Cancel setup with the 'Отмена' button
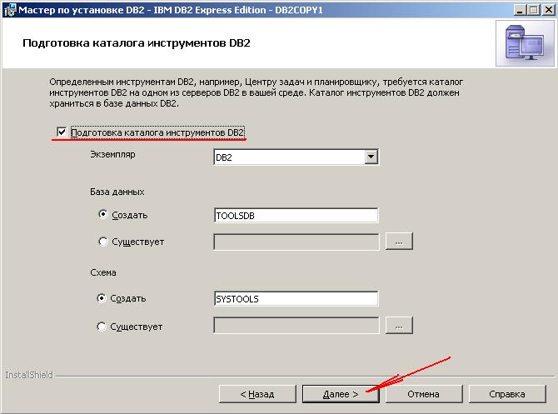 423,394
